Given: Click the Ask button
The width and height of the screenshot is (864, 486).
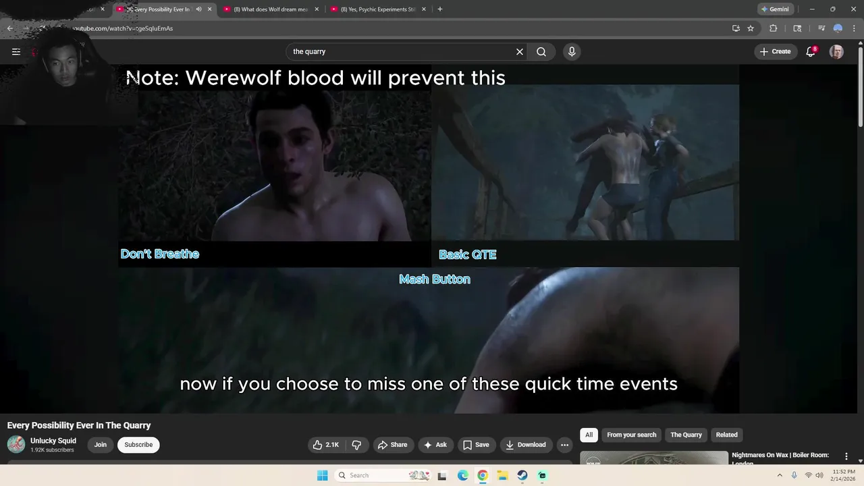Looking at the screenshot, I should [435, 445].
